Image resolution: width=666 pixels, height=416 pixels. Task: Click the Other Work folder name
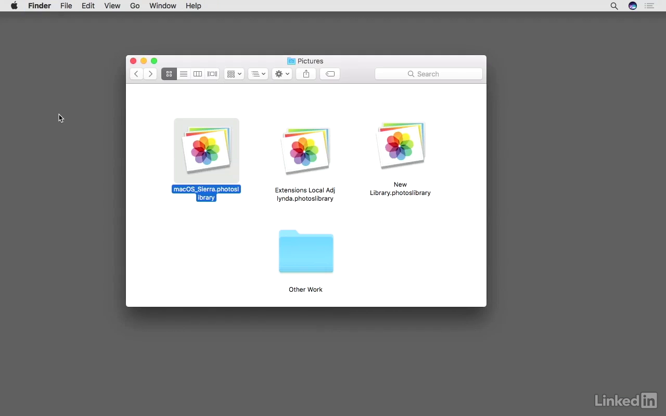[x=306, y=290]
